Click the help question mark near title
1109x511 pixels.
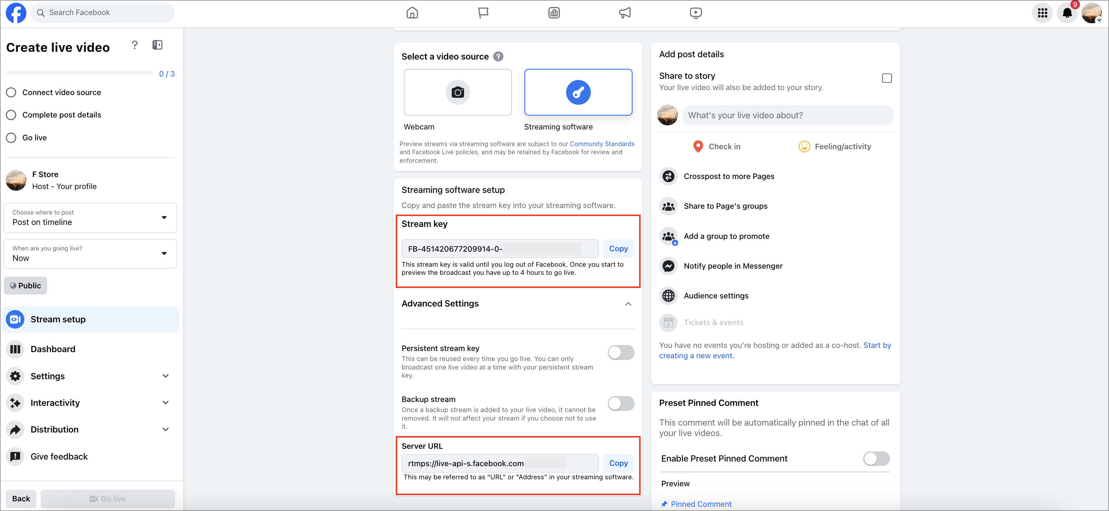[x=135, y=45]
